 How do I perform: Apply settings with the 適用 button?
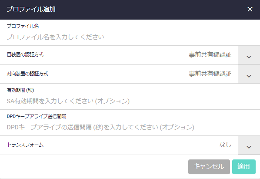tap(244, 167)
